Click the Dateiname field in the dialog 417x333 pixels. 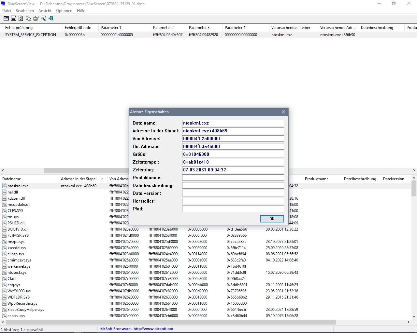tap(233, 123)
